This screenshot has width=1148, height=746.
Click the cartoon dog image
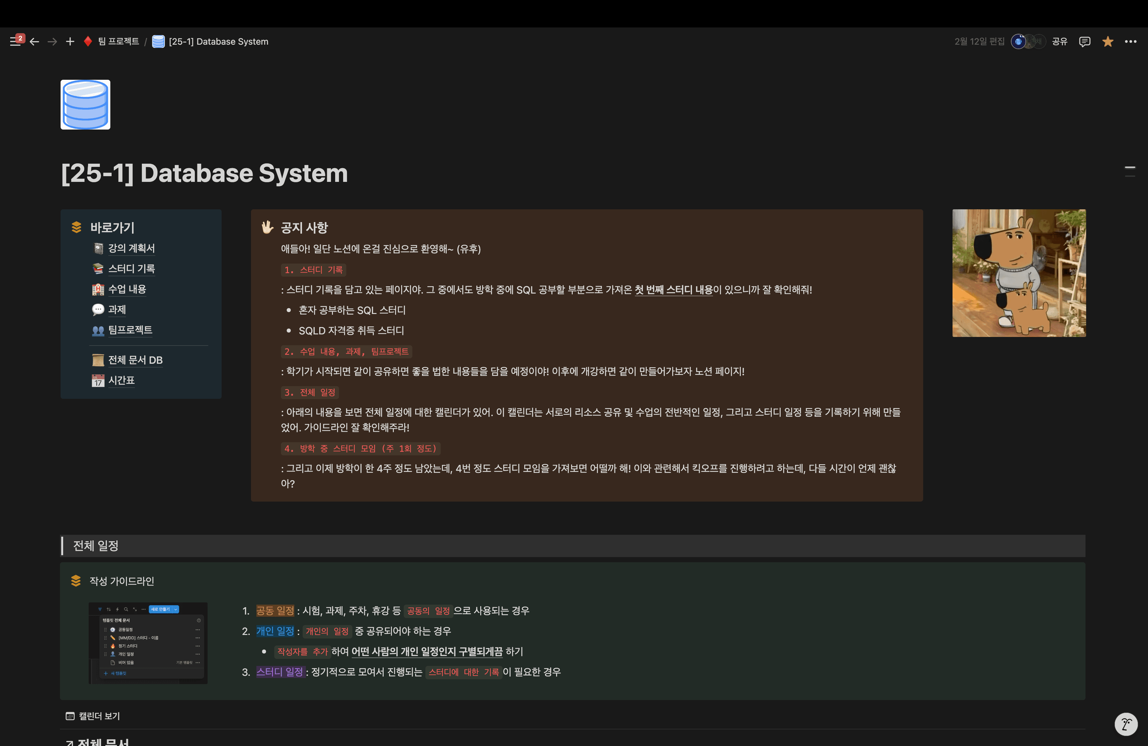tap(1019, 273)
